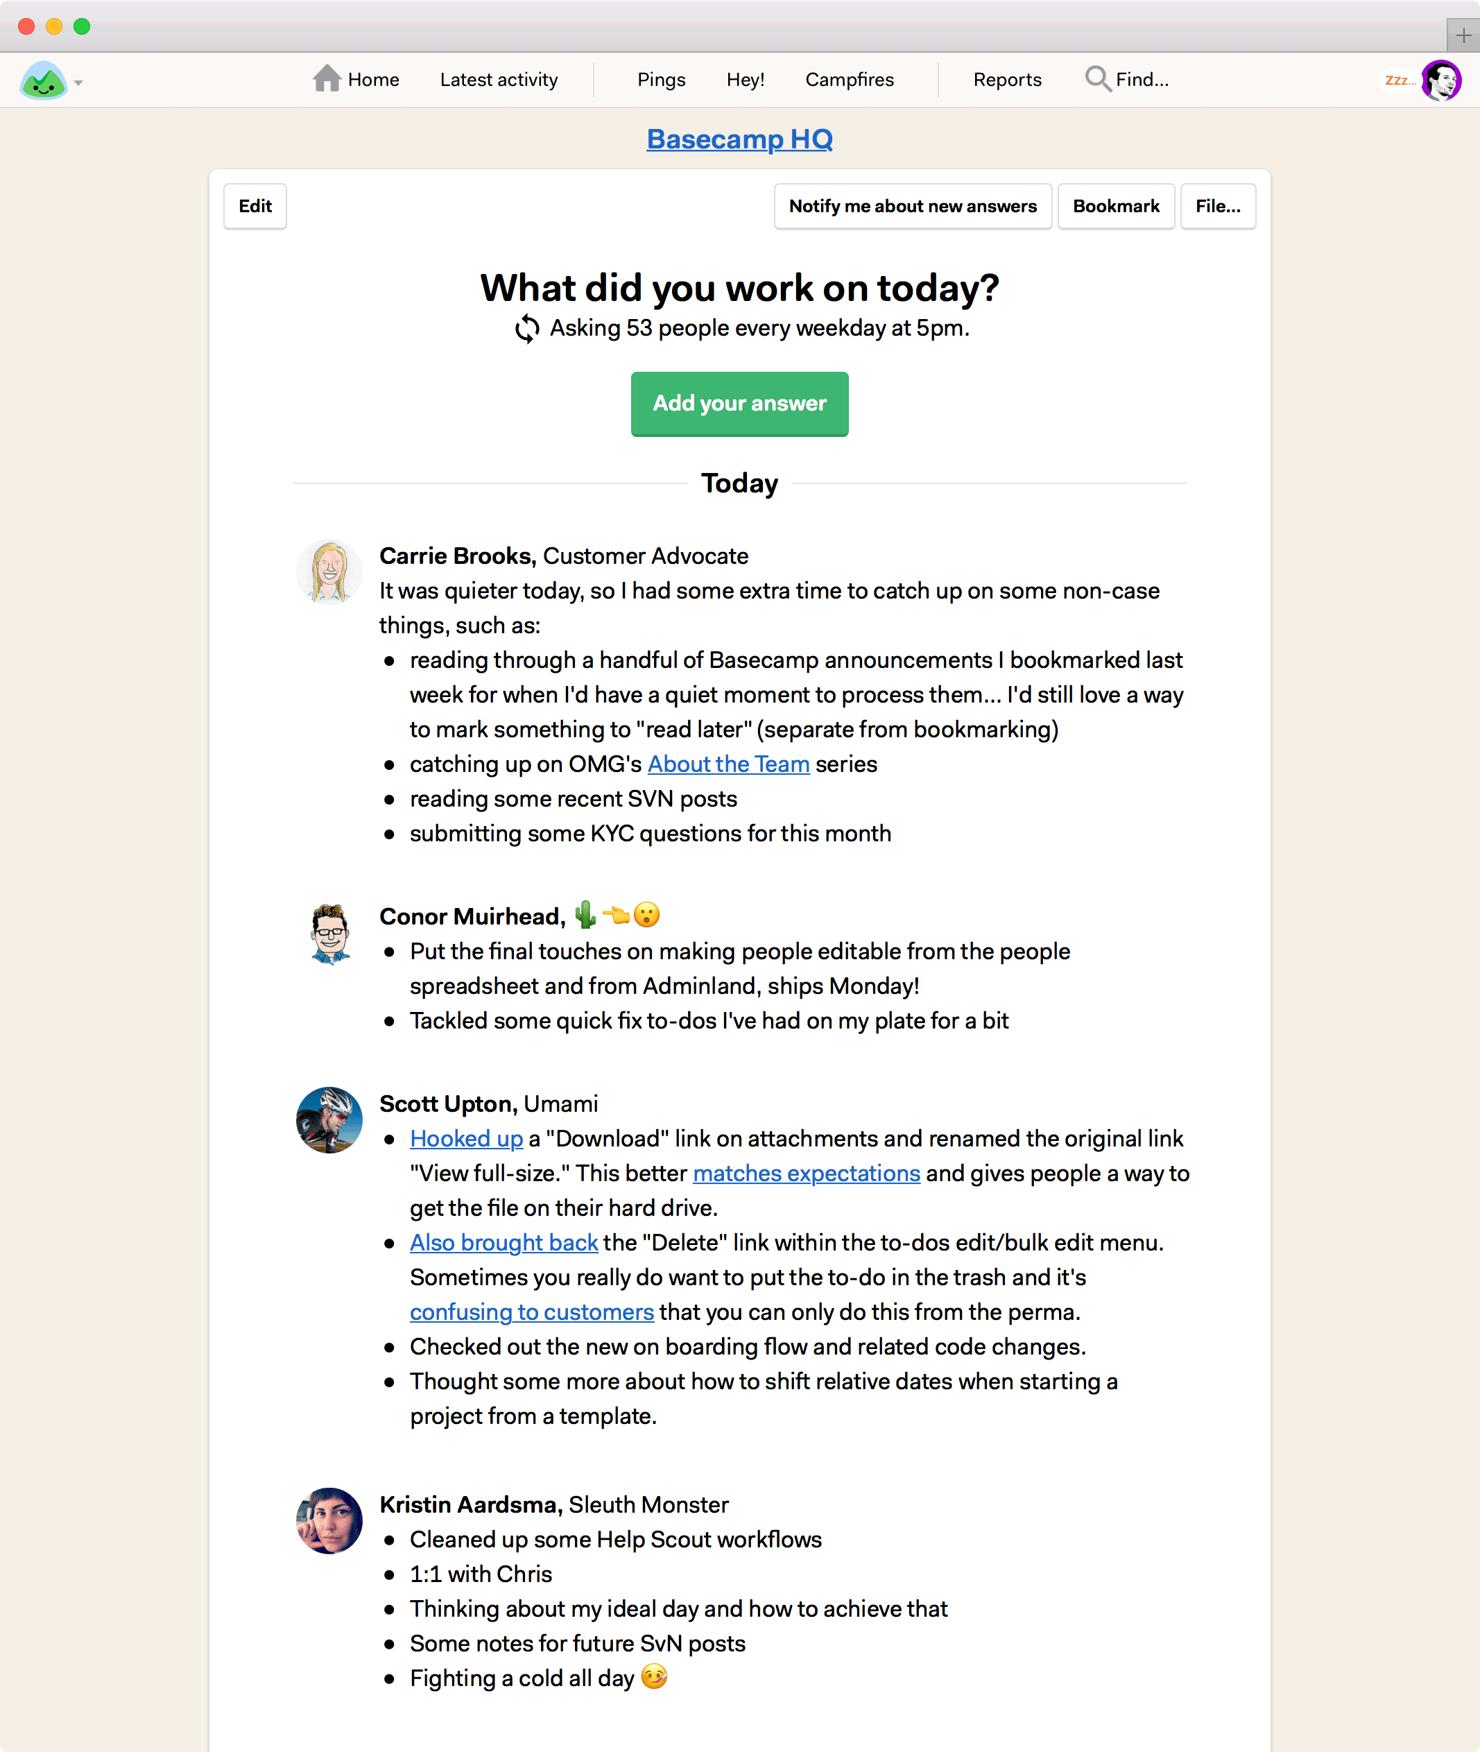This screenshot has height=1752, width=1480.
Task: Toggle the Bookmark button
Action: click(1116, 207)
